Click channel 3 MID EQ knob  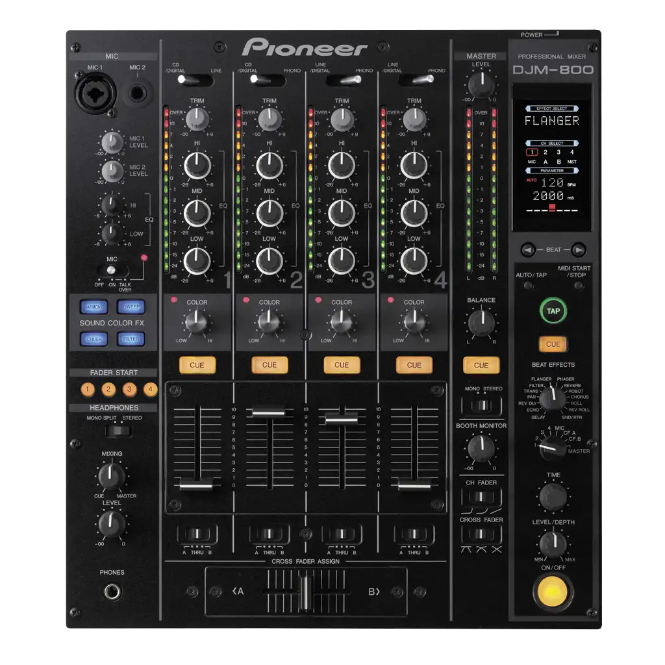tap(342, 213)
